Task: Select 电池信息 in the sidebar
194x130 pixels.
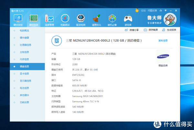Action: (27, 88)
